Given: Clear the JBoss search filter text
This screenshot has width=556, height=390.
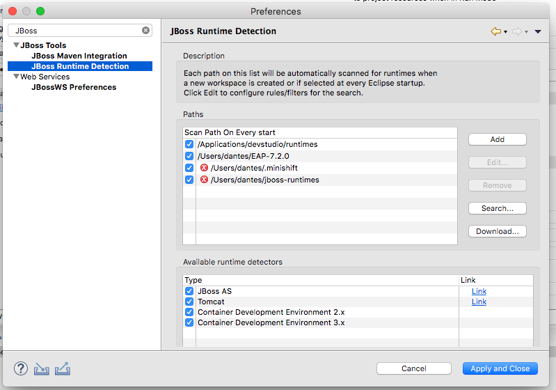Looking at the screenshot, I should tap(145, 31).
